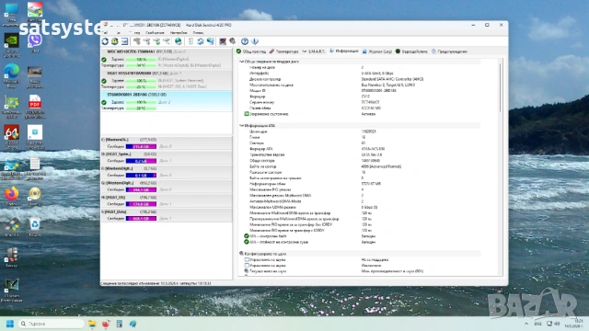Click the document report toolbar icon
The image size is (589, 331).
click(x=191, y=41)
